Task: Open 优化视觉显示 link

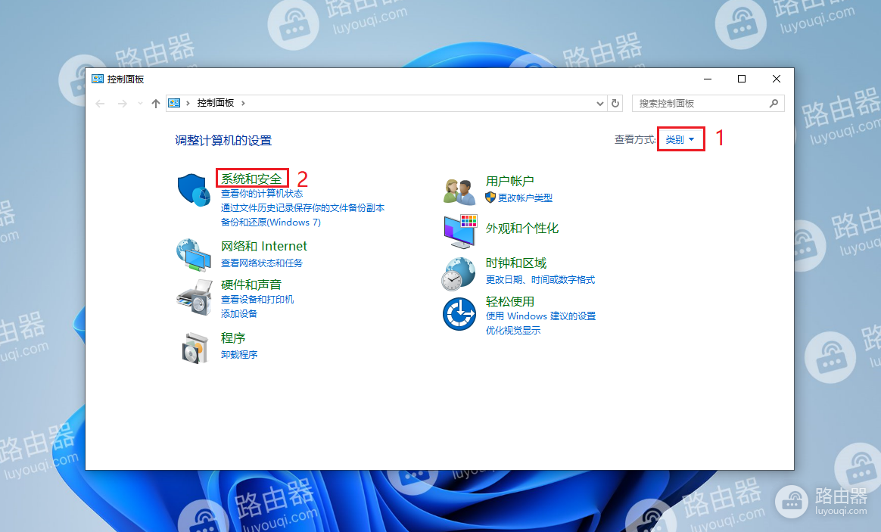Action: [513, 330]
